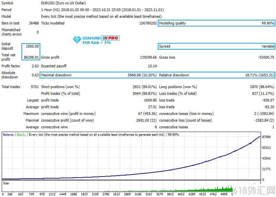The image size is (276, 197).
Task: Click gross loss value -53000.75
Action: point(266,57)
